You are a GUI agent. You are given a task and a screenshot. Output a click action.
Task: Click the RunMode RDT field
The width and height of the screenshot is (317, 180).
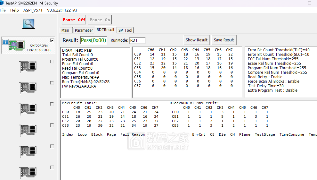tap(137, 40)
